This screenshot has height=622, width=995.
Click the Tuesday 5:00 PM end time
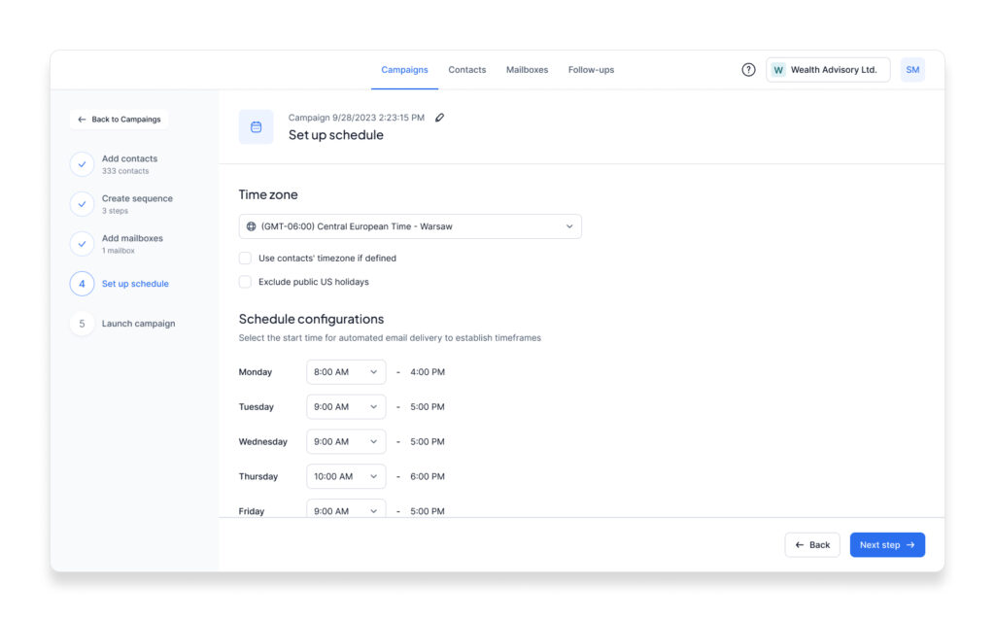coord(428,407)
